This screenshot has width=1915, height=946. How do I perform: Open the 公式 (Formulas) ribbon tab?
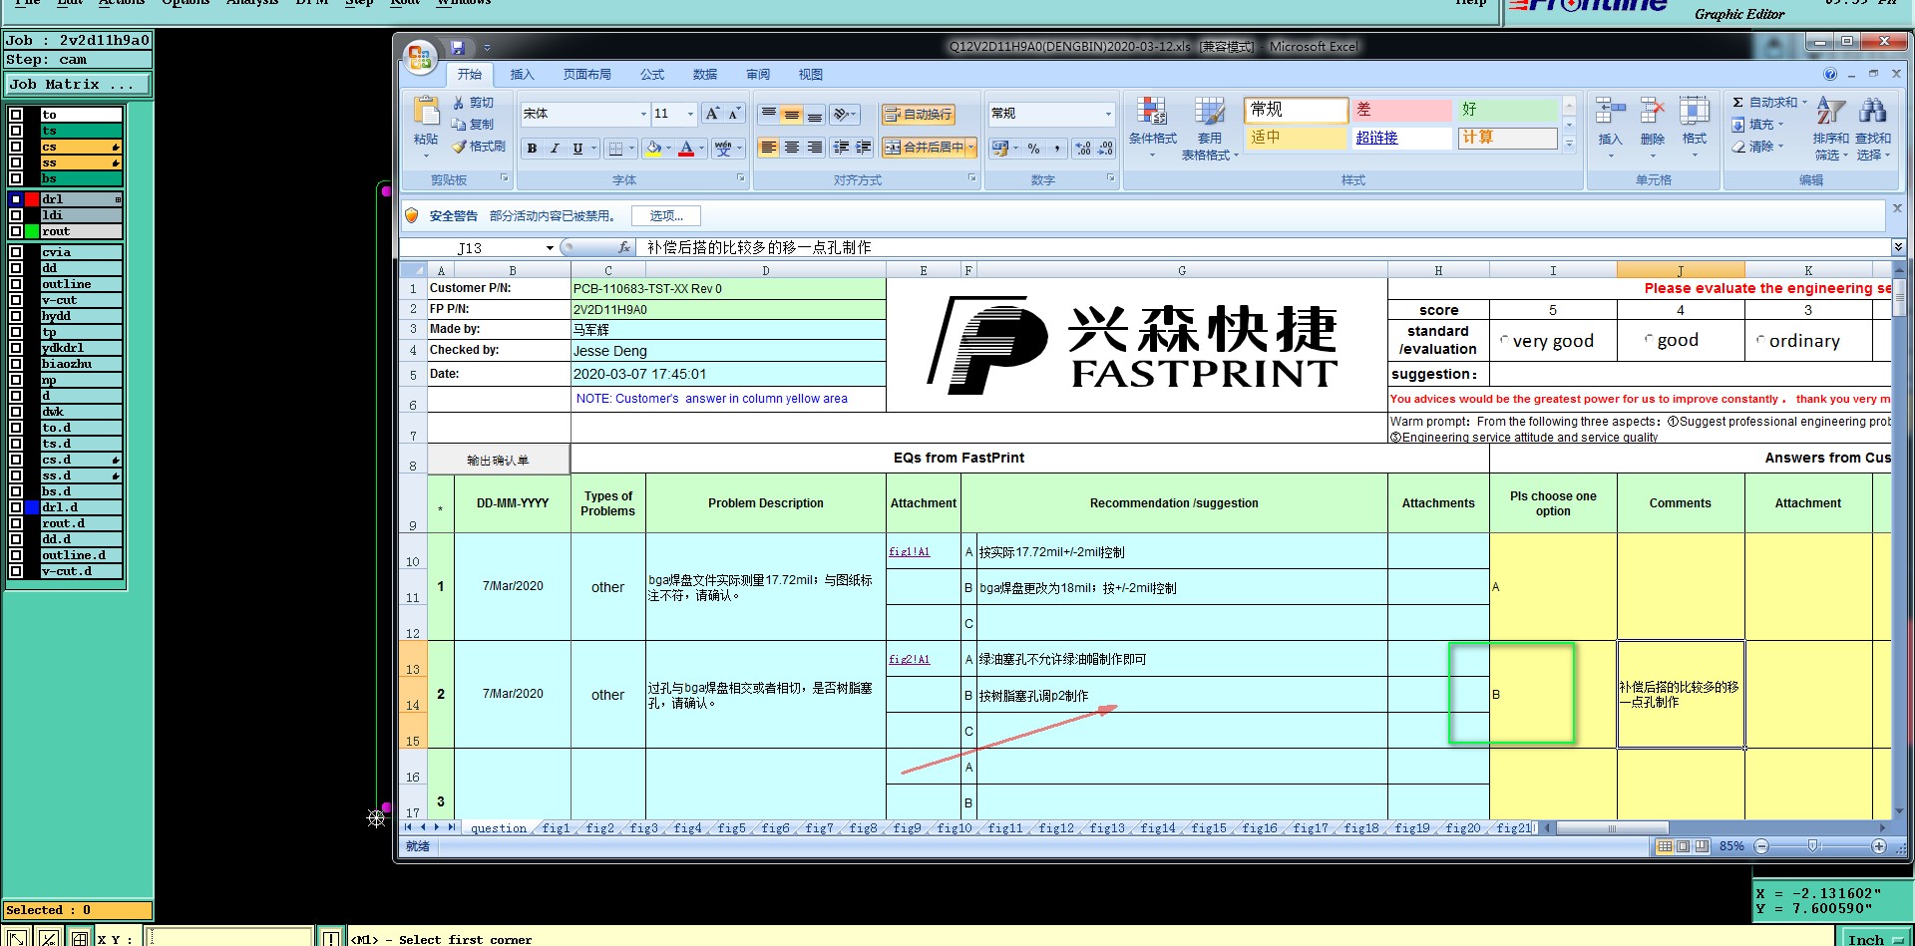(x=652, y=75)
